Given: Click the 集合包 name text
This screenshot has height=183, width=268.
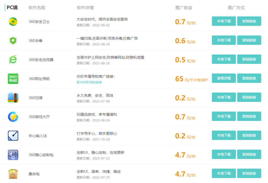Looking at the screenshot, I should click(x=34, y=174).
